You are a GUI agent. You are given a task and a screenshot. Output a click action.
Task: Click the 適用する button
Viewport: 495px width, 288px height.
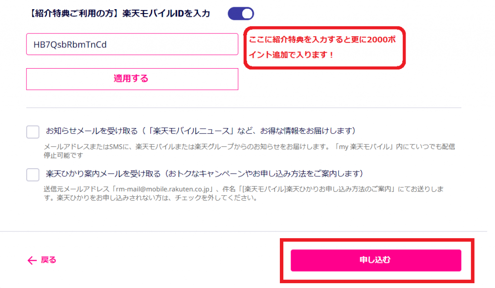click(x=132, y=79)
